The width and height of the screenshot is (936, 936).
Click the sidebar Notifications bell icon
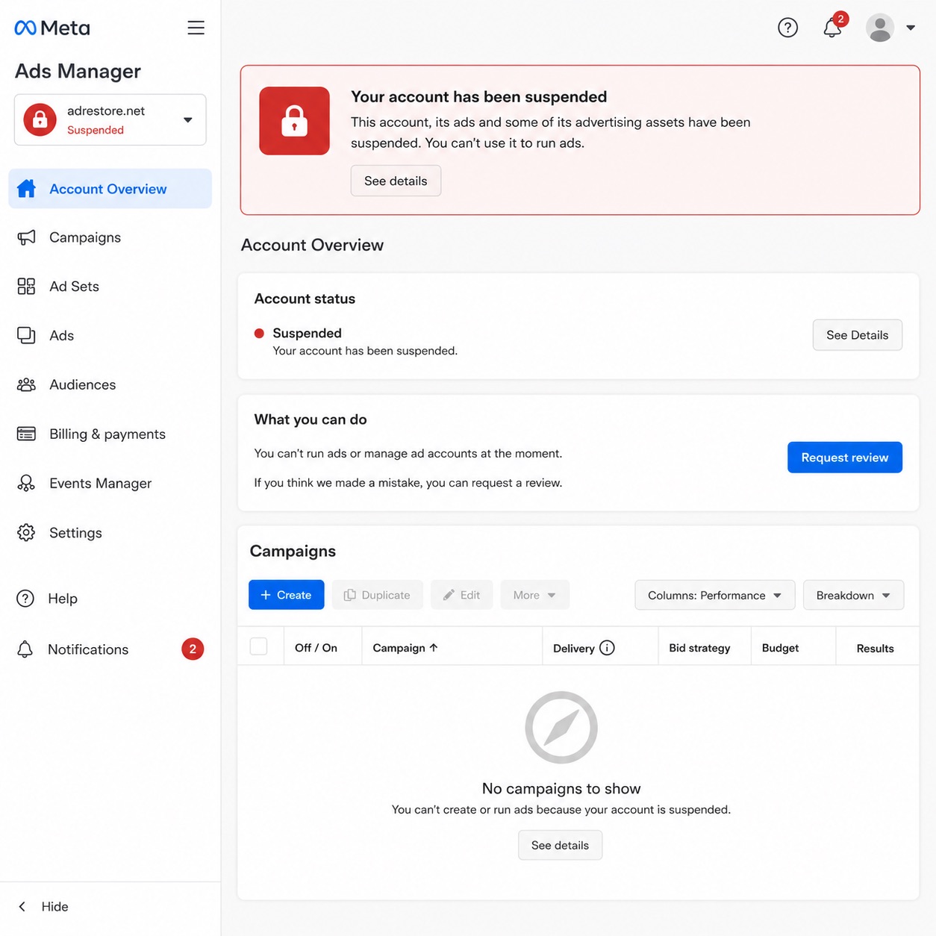click(x=25, y=649)
